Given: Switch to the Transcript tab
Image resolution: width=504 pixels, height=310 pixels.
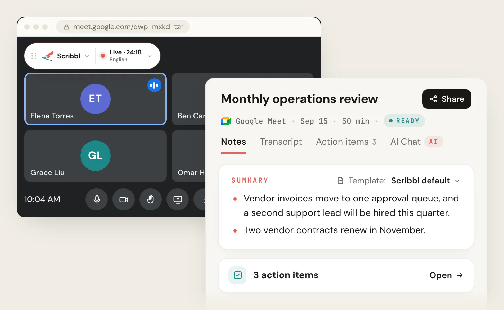Looking at the screenshot, I should (281, 142).
